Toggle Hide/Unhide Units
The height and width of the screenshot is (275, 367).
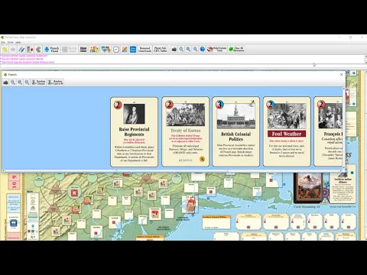coord(216,49)
